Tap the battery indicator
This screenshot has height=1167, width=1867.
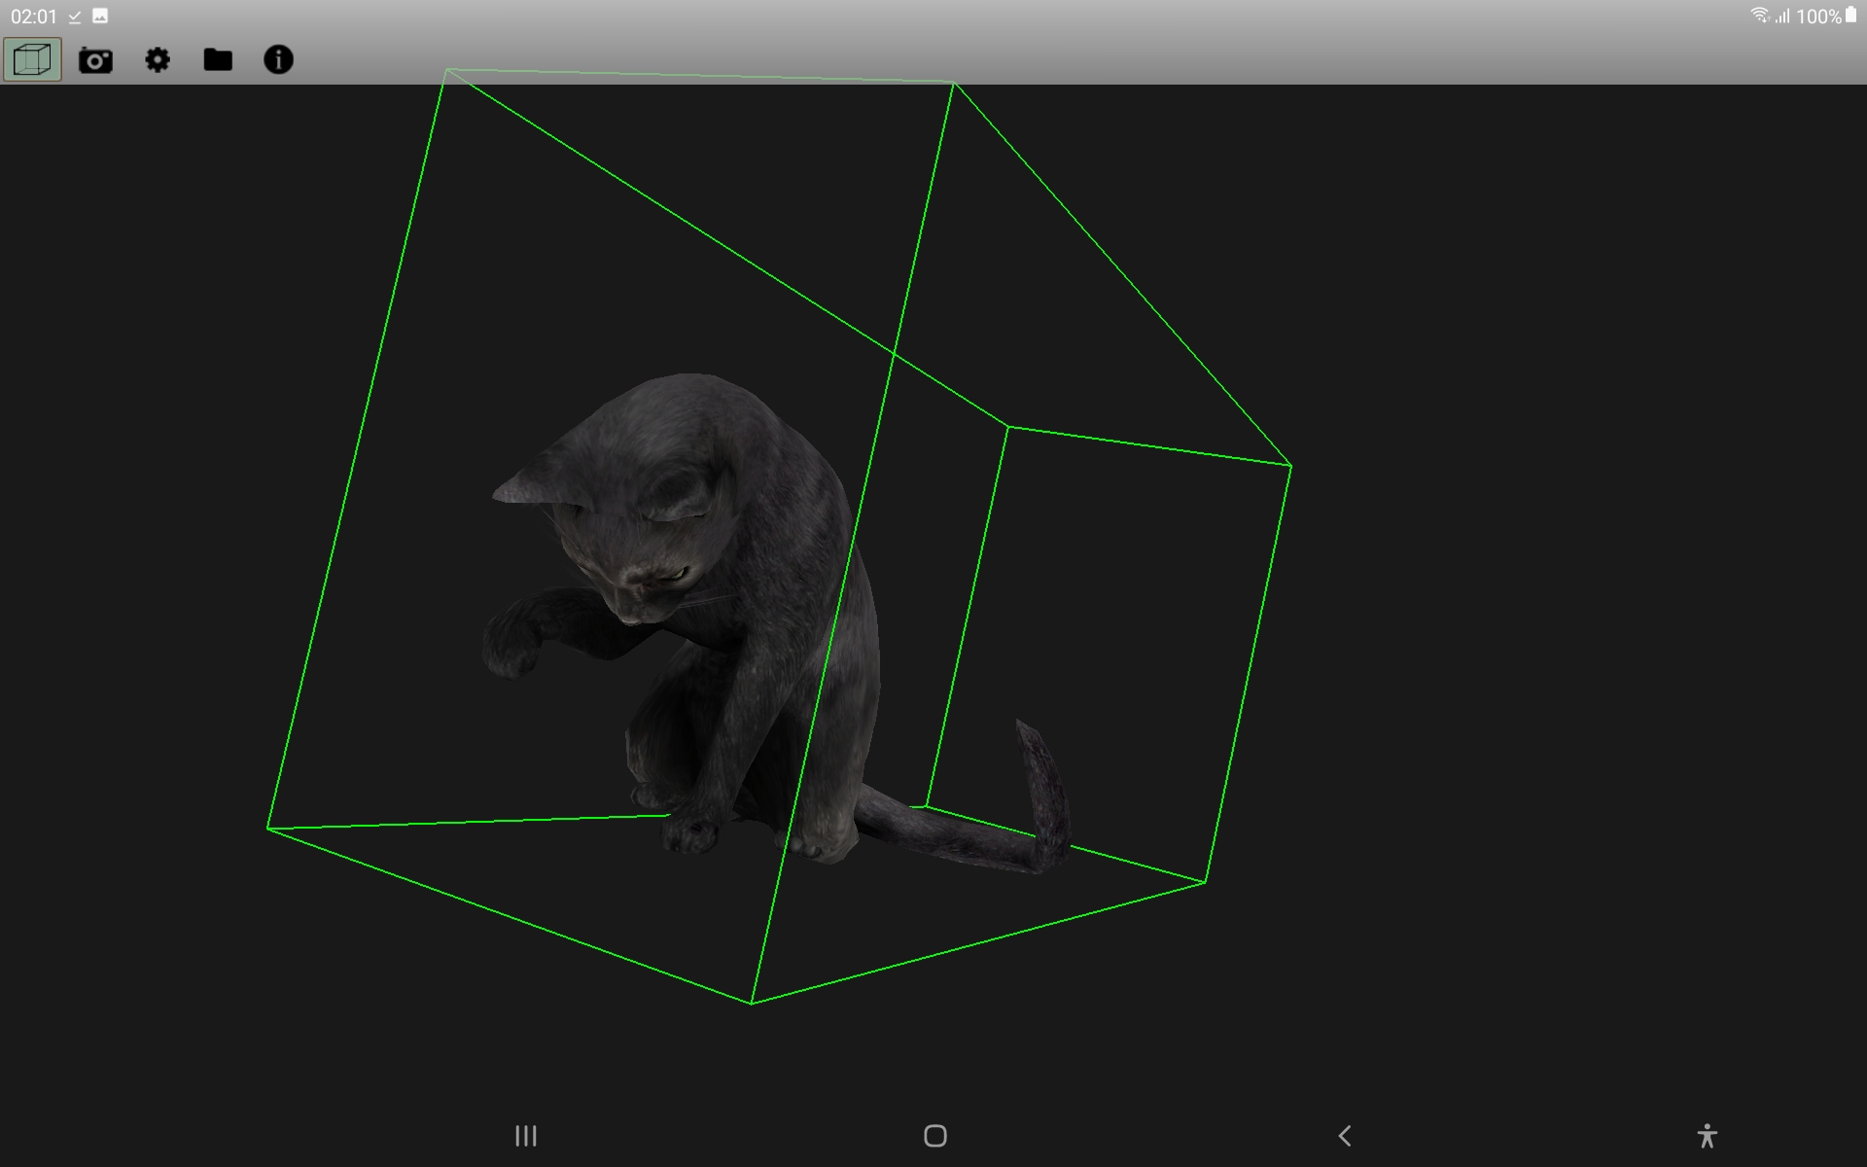point(1851,16)
